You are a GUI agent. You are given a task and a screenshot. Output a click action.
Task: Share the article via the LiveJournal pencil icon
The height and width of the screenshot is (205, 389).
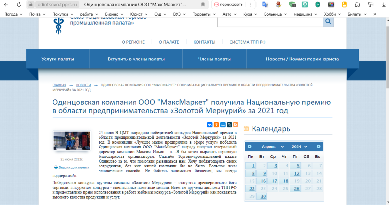click(229, 124)
